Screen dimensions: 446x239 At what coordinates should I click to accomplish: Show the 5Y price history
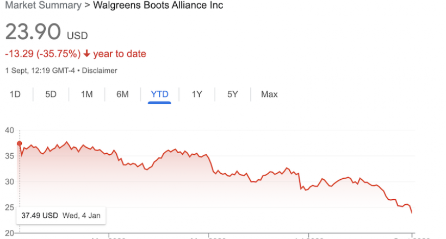pos(233,95)
